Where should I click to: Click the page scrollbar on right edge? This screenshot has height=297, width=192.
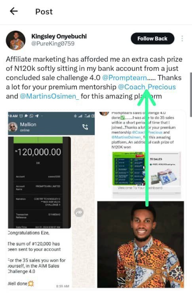point(191,94)
